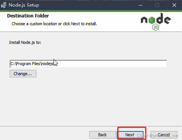Close the Node.js Setup dialog

[x=174, y=5]
